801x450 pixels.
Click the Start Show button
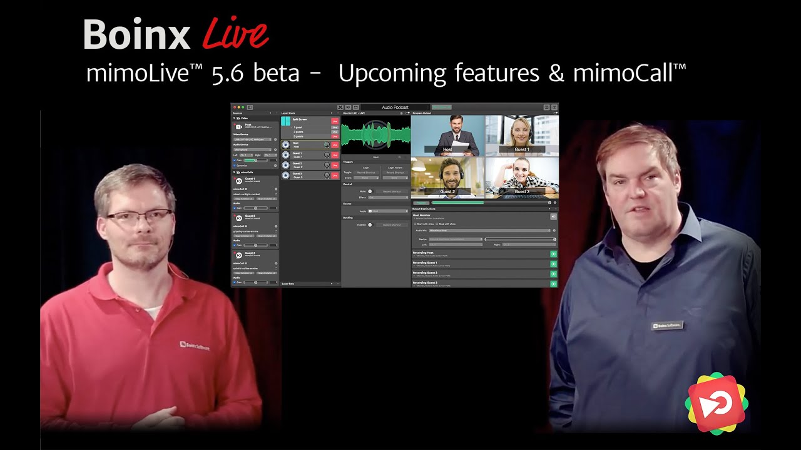tap(441, 107)
